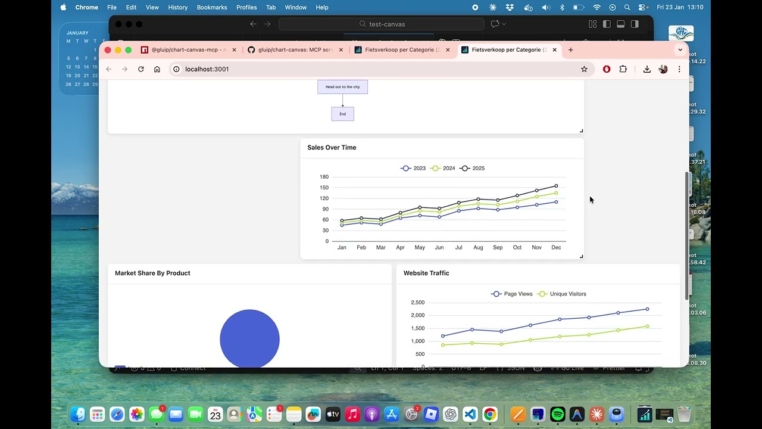
Task: Click the blue Market Share pie slice
Action: (249, 339)
